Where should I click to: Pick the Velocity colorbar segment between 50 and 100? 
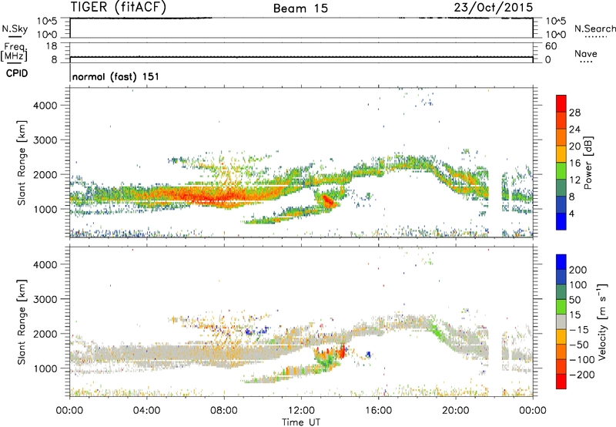(x=561, y=292)
